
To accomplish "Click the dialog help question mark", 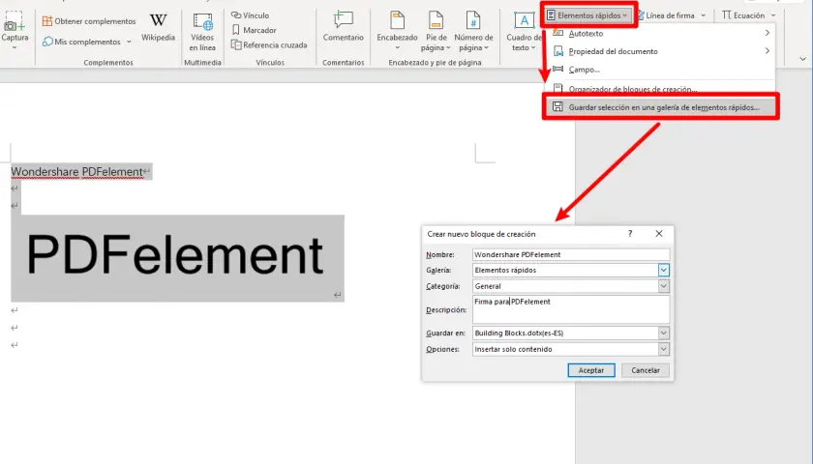I will click(630, 234).
